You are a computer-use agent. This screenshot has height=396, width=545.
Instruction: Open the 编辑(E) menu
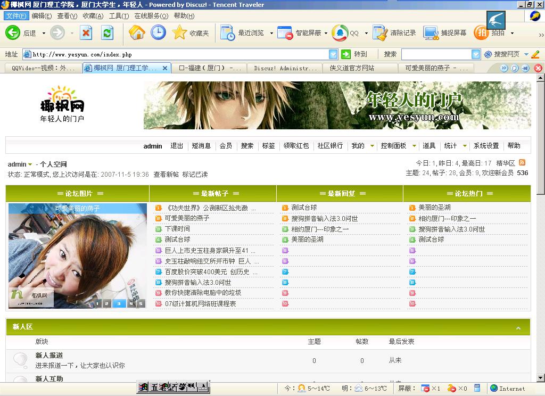click(x=42, y=15)
